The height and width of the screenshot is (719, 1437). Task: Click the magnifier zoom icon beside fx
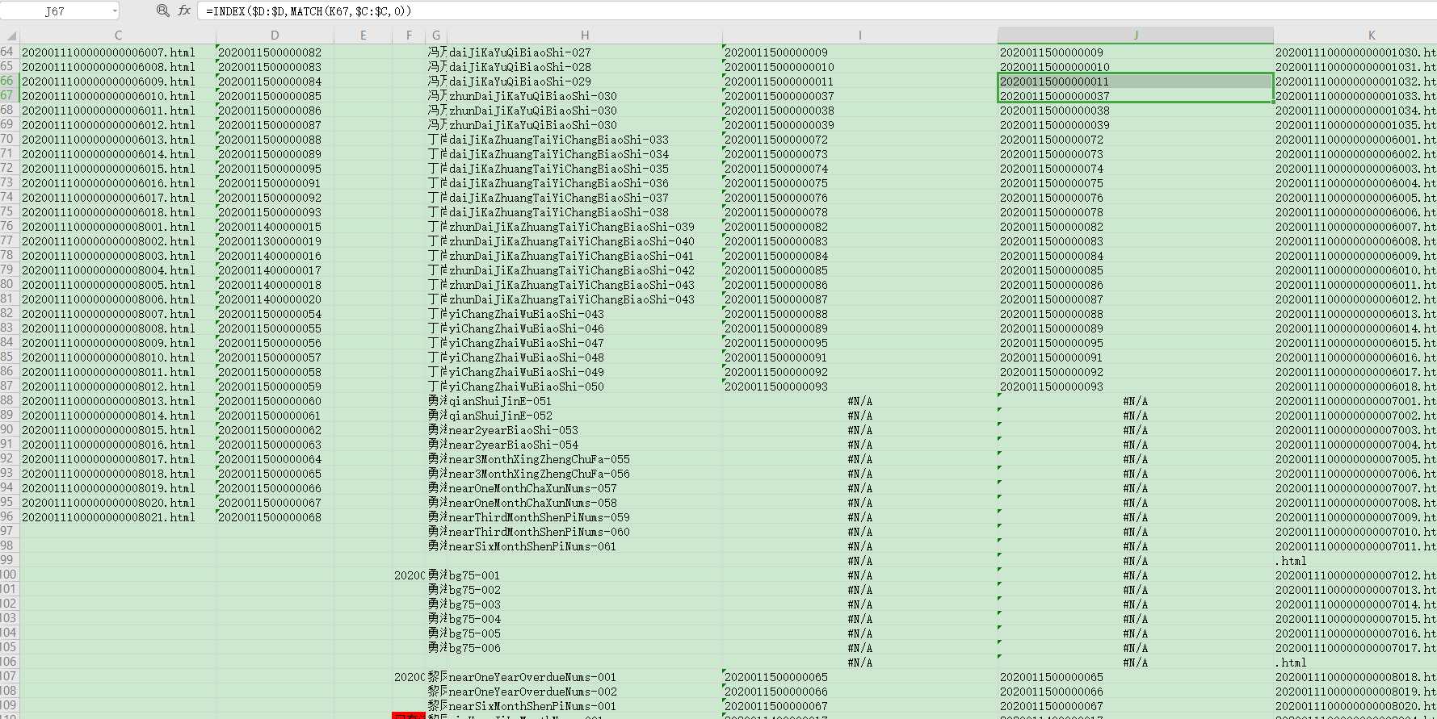[x=162, y=10]
